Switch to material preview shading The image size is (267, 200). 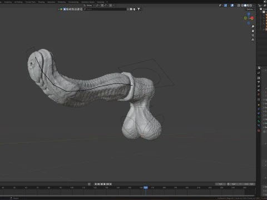pyautogui.click(x=248, y=6)
